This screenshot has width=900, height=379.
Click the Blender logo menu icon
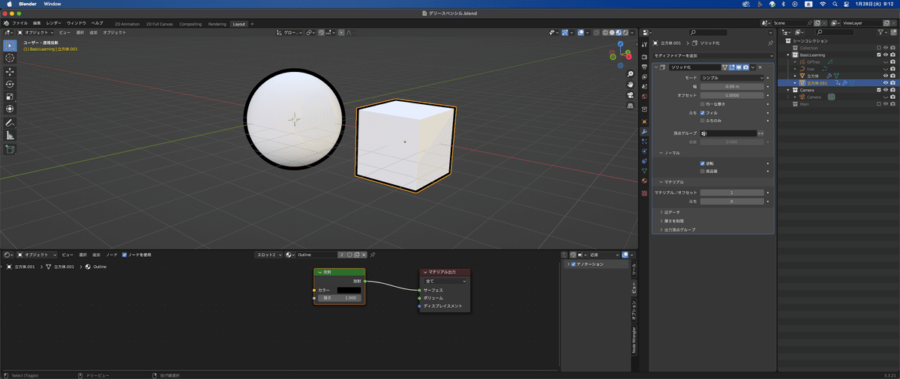tap(5, 23)
